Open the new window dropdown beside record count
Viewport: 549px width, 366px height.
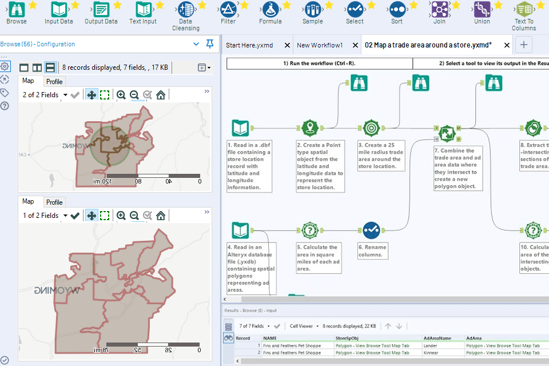(204, 67)
